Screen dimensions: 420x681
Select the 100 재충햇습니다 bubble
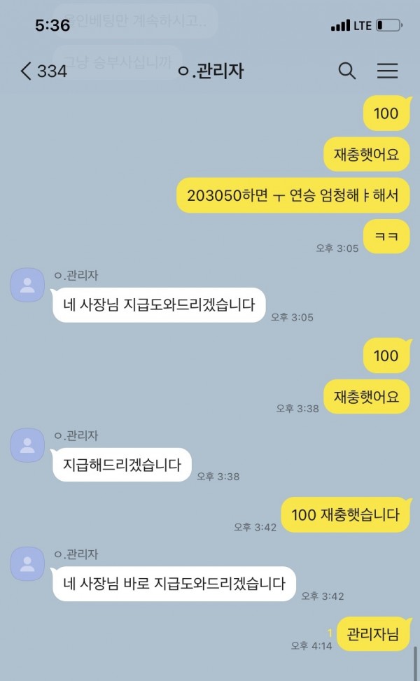[x=345, y=514]
